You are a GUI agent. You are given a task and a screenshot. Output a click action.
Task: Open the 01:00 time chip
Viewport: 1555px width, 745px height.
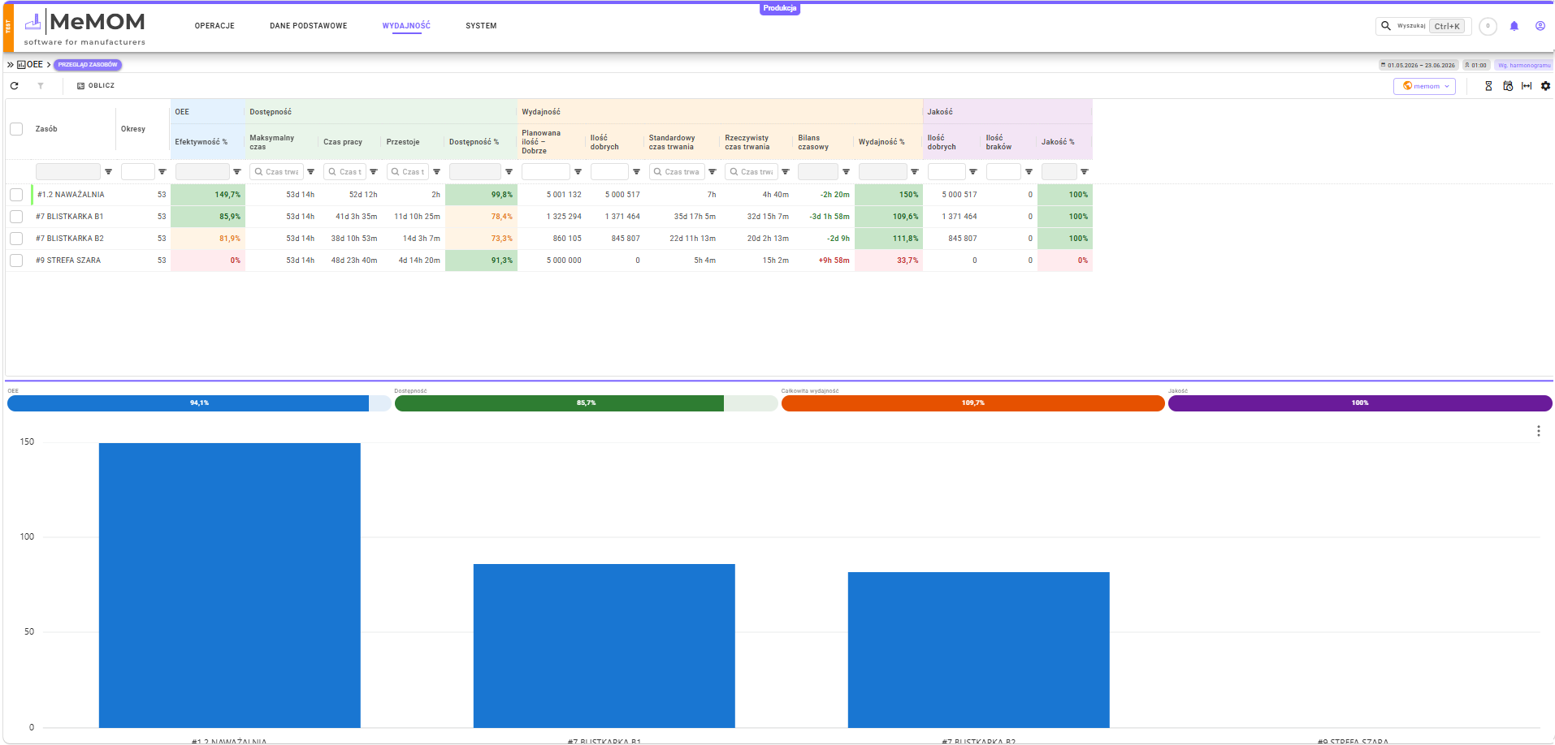point(1475,65)
